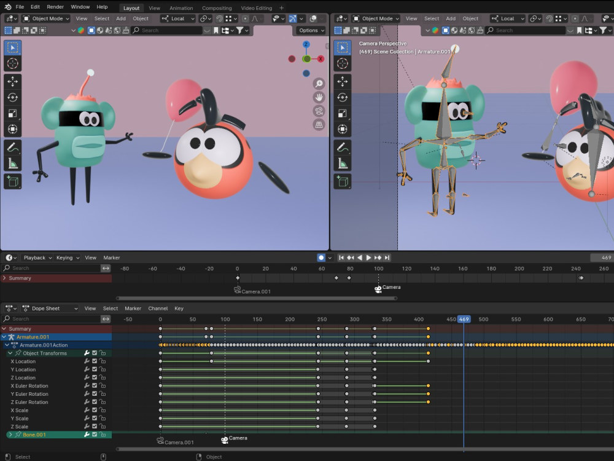Toggle Object Transforms group checkbox
The height and width of the screenshot is (461, 614).
(x=95, y=353)
